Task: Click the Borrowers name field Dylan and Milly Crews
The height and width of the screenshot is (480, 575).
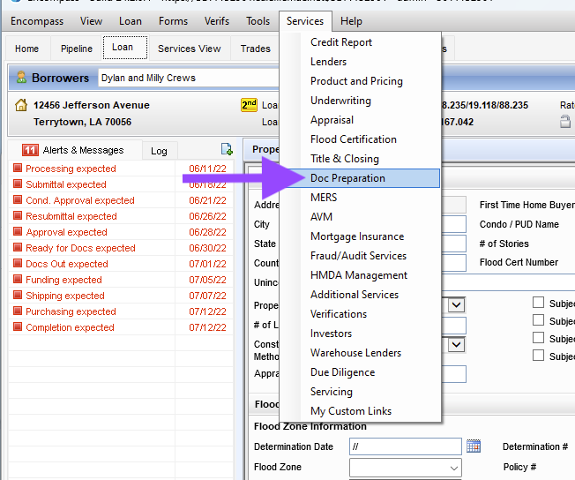Action: [189, 78]
